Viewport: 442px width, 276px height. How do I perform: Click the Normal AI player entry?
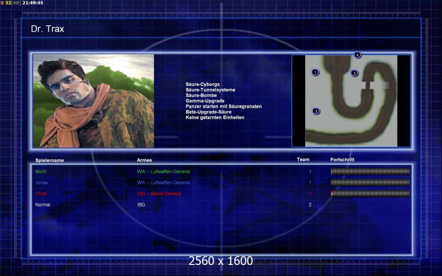[x=43, y=205]
